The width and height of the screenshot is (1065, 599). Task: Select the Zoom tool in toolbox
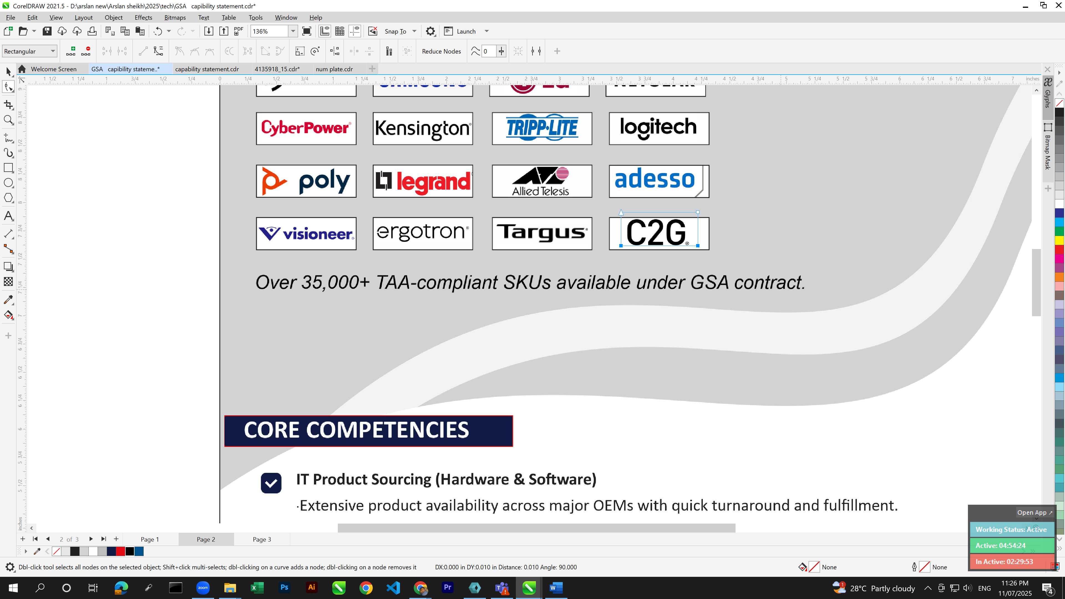pos(8,120)
